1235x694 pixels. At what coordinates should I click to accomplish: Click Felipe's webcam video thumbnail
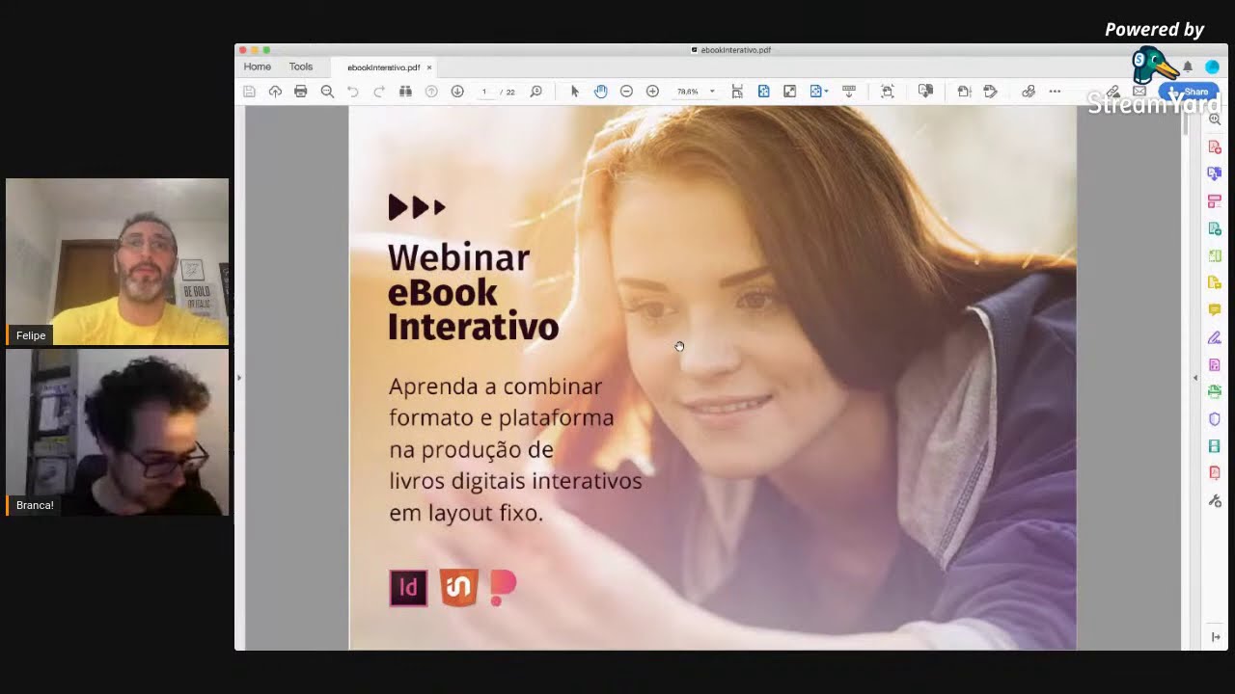pyautogui.click(x=118, y=261)
